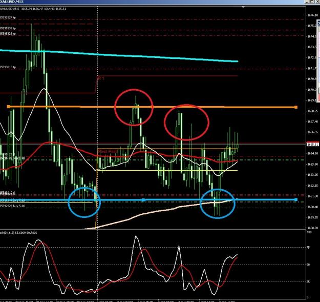The image size is (320, 302).
Task: Click the stochastic scale value 75
Action: pyautogui.click(x=308, y=248)
